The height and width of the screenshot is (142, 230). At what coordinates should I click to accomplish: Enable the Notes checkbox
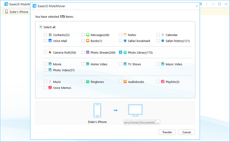point(120,35)
